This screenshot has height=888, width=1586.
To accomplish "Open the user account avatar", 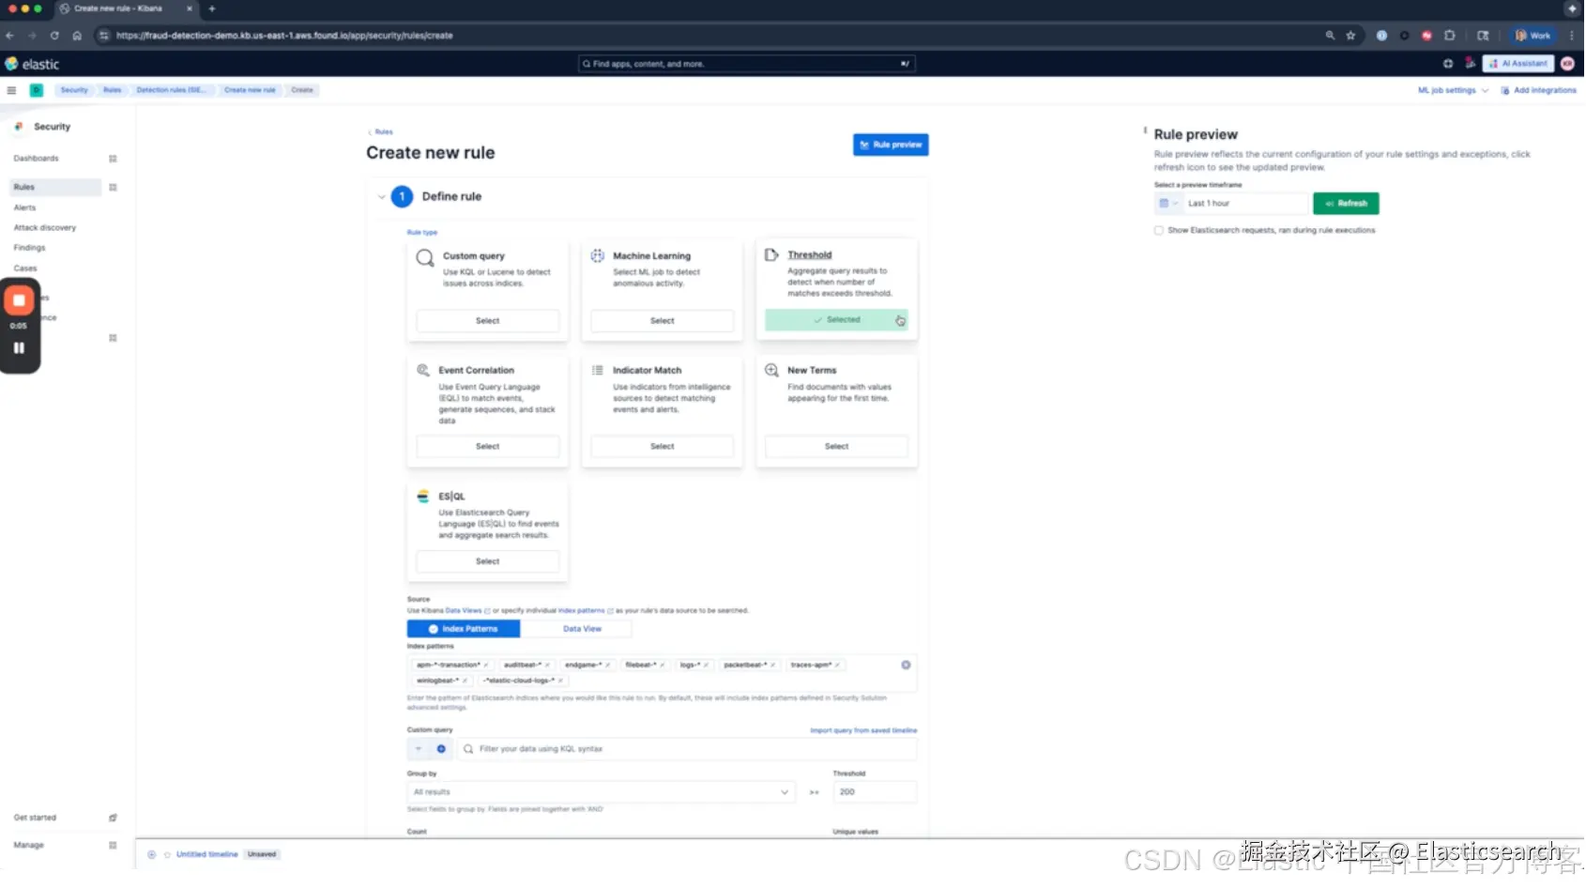I will coord(1567,64).
